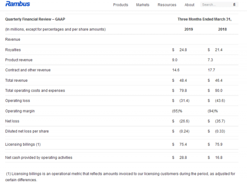Screen dimensions: 247x183
Task: Select the Royalties row label
Action: [13, 50]
